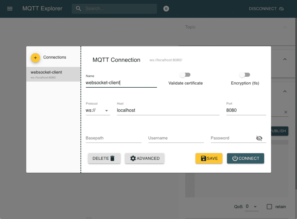
Task: Click inside the Host input field
Action: tap(145, 110)
